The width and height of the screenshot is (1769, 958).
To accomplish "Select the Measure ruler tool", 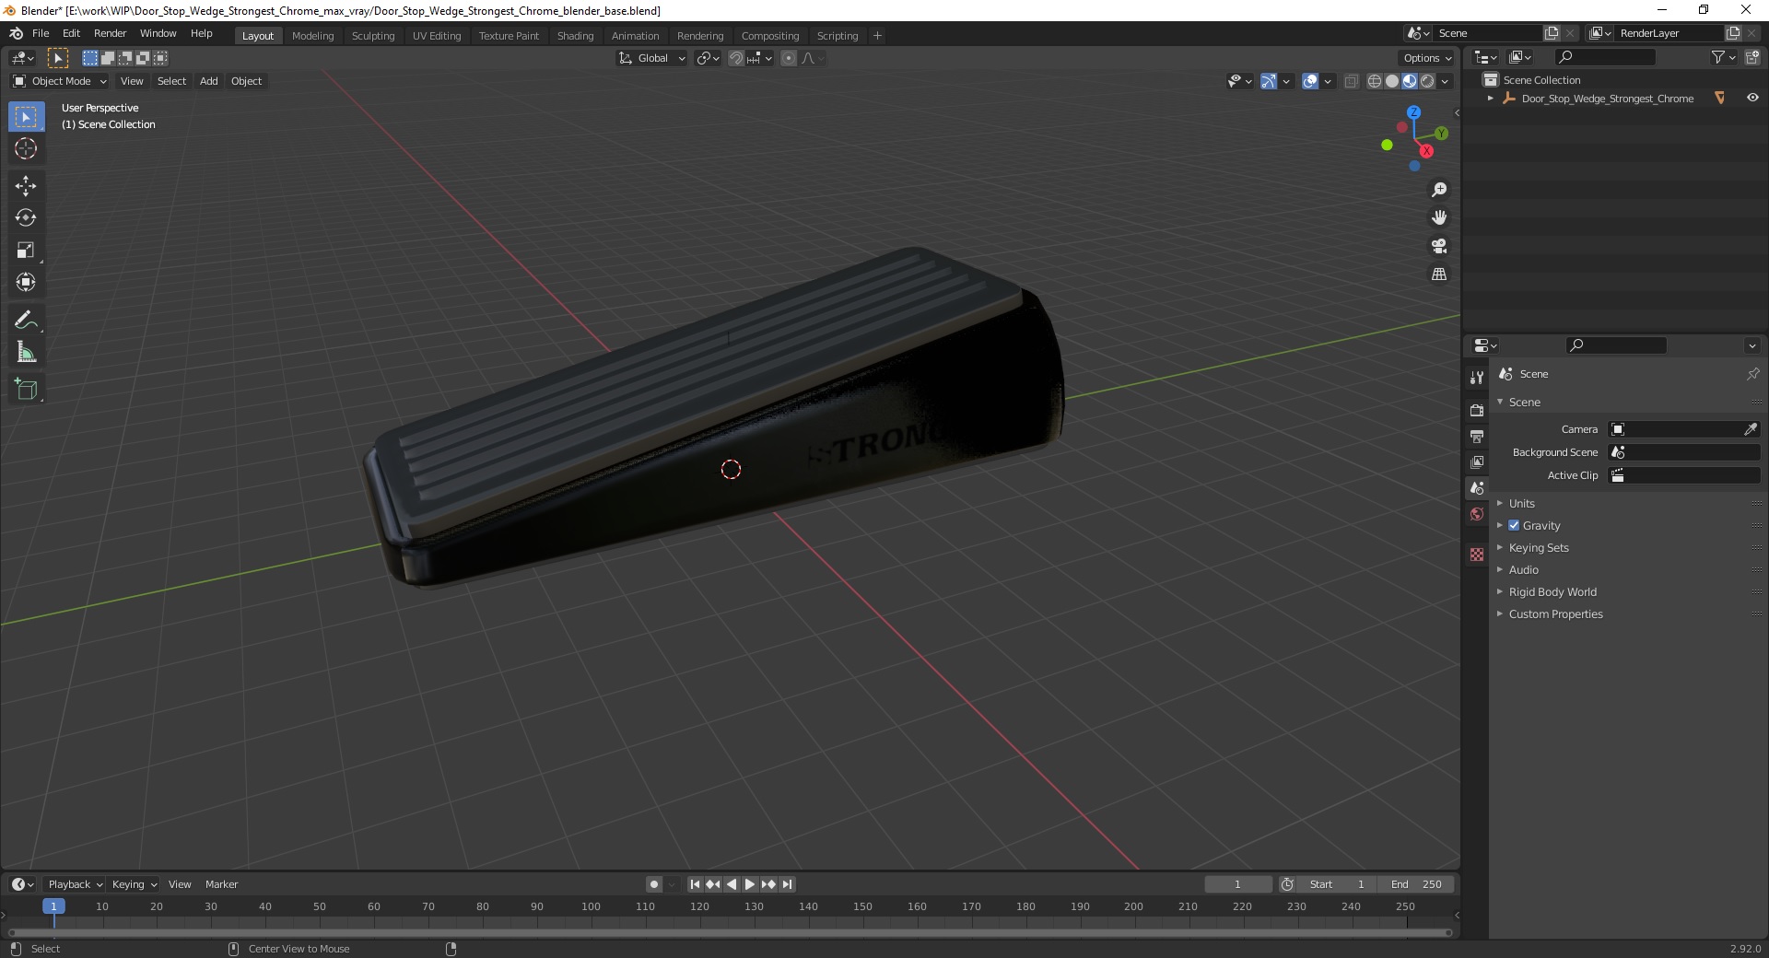I will coord(26,353).
